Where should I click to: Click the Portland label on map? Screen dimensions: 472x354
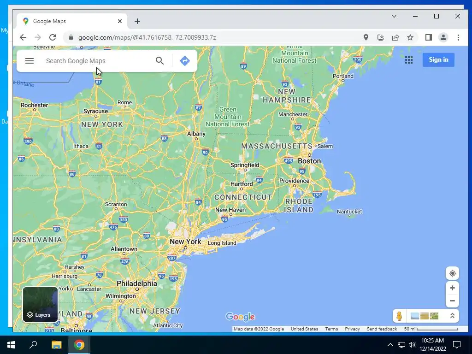(x=343, y=76)
